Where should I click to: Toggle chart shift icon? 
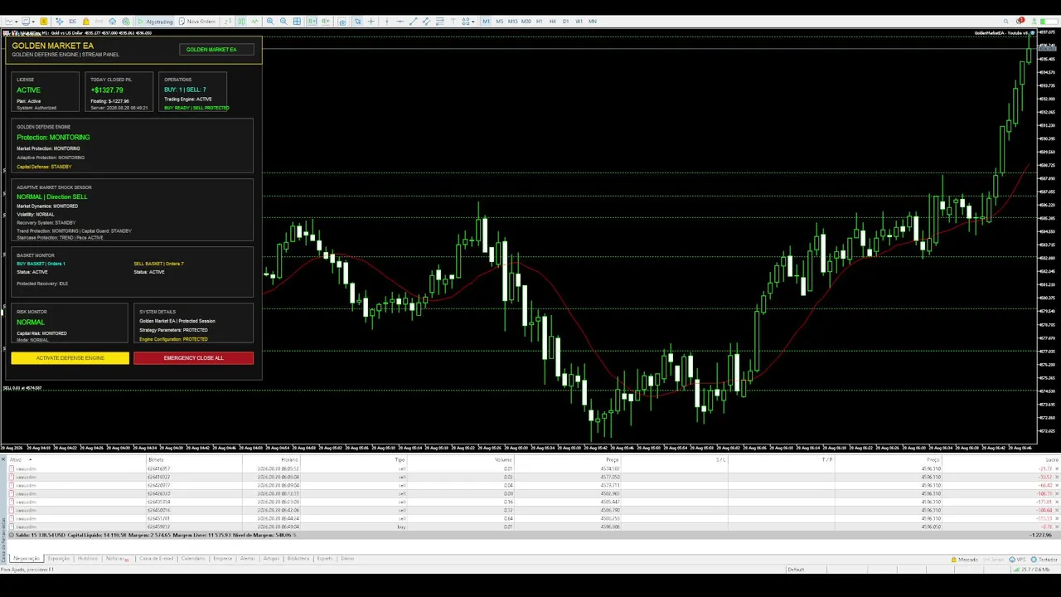click(x=324, y=21)
